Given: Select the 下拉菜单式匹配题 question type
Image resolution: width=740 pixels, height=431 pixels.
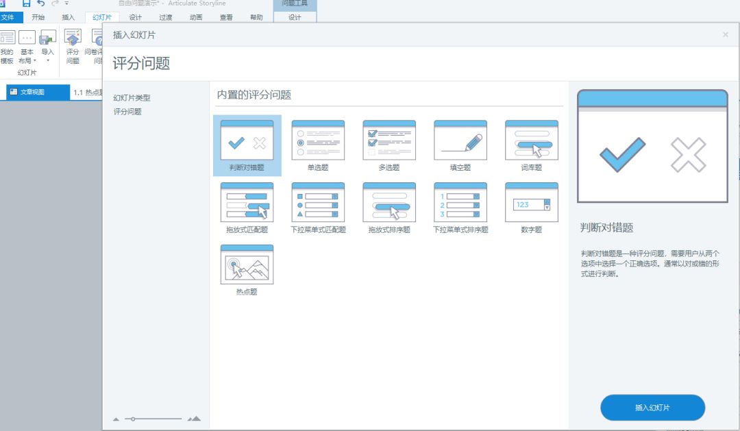Looking at the screenshot, I should (x=318, y=208).
